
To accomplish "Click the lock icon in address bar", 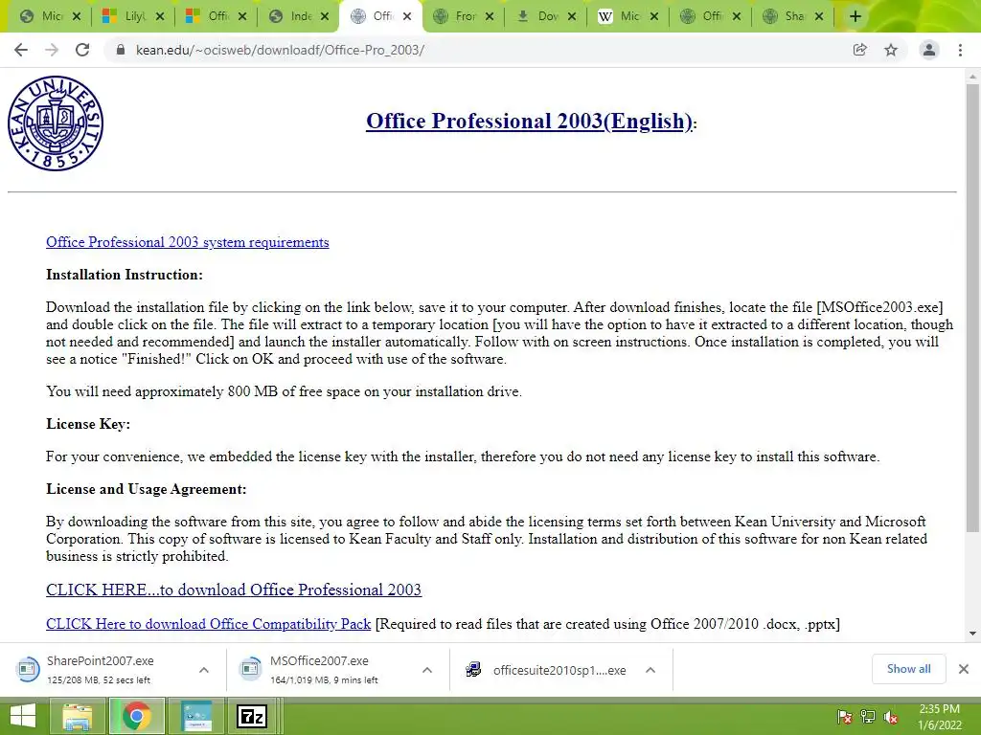I will pos(121,50).
